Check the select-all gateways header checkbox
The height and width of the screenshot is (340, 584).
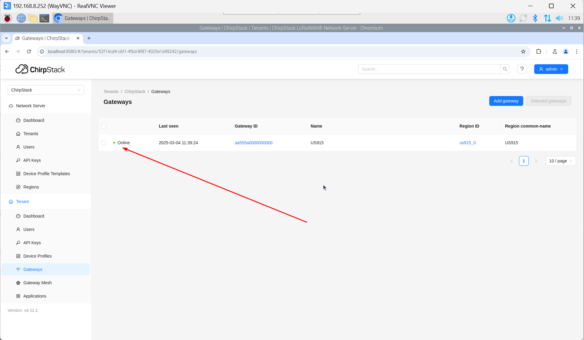pos(104,126)
